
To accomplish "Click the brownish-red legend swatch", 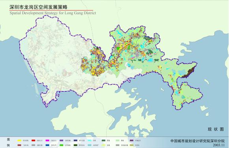I will click(19, 145).
